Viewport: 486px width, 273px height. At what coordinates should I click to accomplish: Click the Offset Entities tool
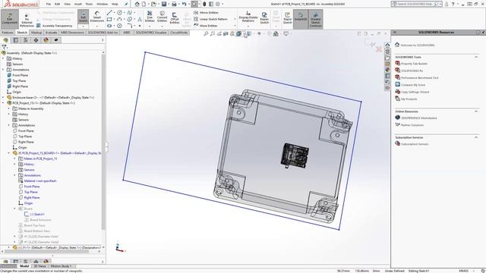(x=175, y=18)
